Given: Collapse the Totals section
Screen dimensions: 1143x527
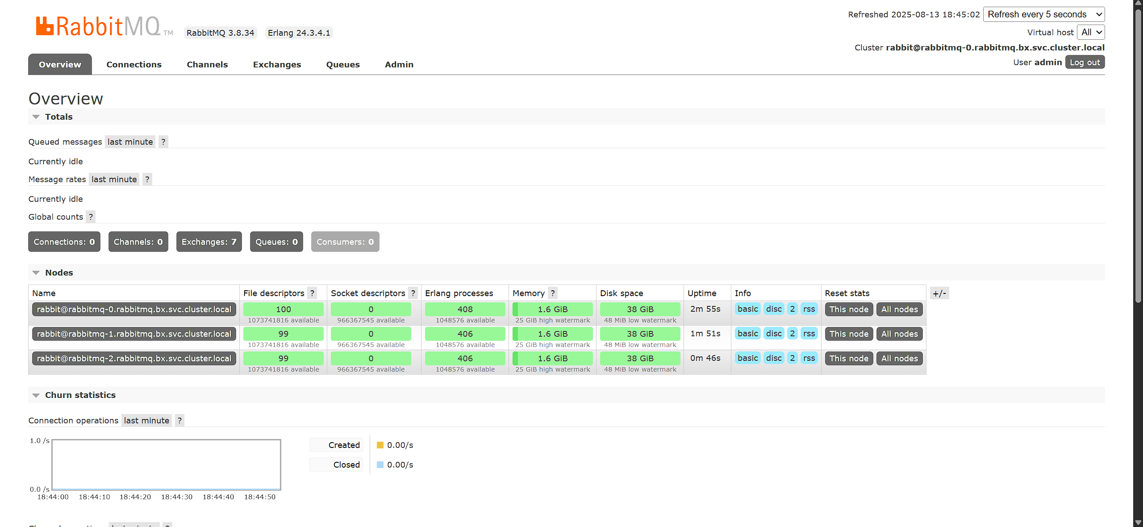Looking at the screenshot, I should tap(58, 117).
